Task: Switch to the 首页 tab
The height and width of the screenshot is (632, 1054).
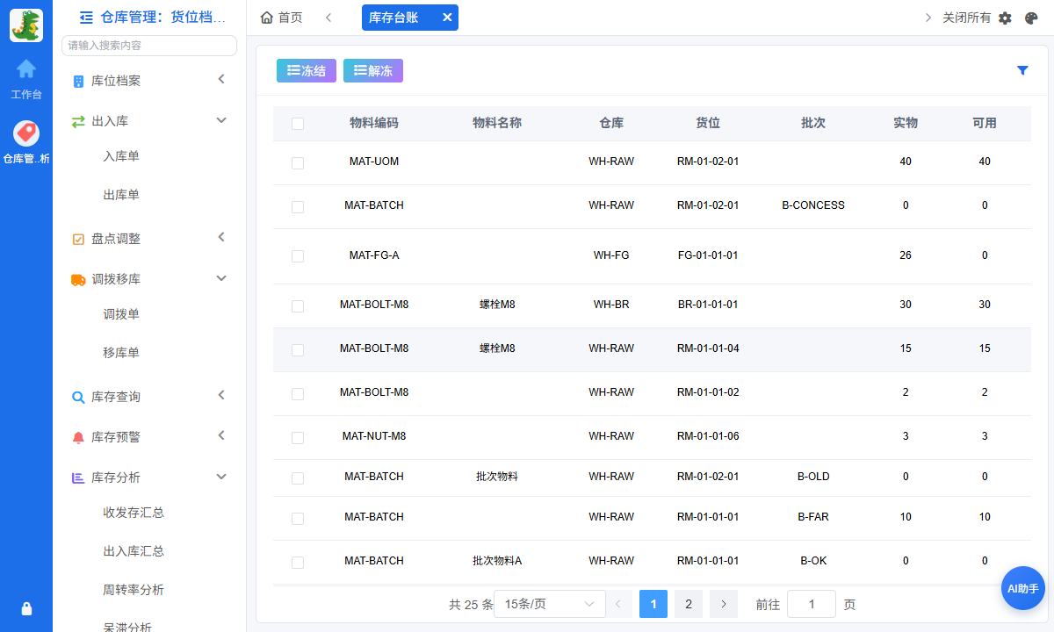Action: click(x=282, y=18)
